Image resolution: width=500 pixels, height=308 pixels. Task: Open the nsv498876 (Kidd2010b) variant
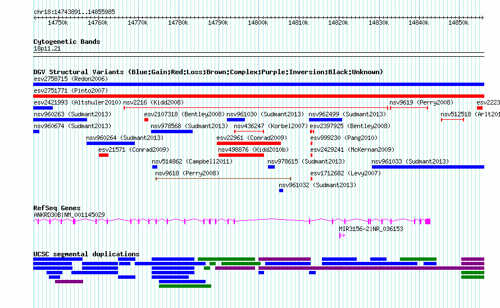pyautogui.click(x=253, y=150)
